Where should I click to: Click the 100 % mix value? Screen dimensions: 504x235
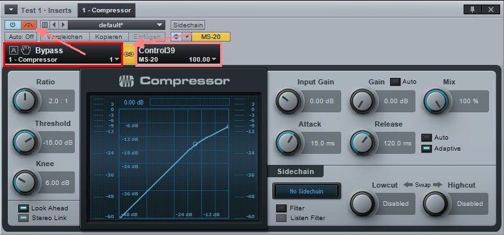[469, 101]
